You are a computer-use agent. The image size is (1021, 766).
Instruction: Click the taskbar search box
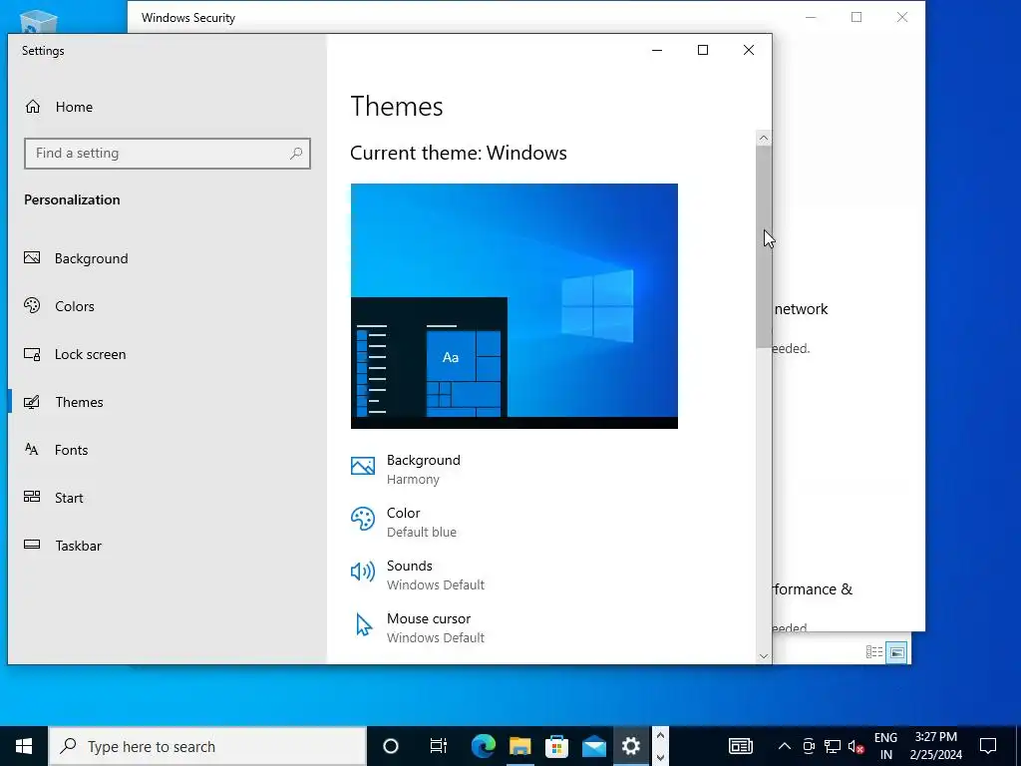pos(207,746)
